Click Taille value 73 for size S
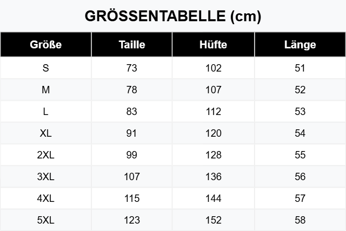The image size is (346, 231). point(132,68)
